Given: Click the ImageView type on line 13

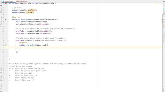Looking at the screenshot, I should [x=23, y=10].
